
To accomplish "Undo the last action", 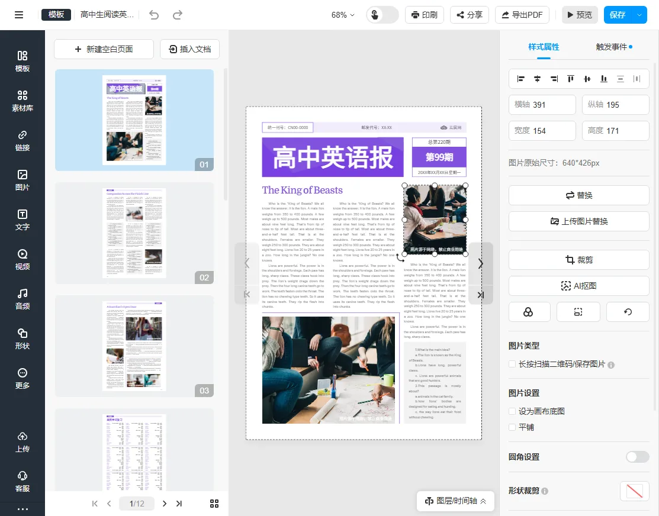I will 154,15.
